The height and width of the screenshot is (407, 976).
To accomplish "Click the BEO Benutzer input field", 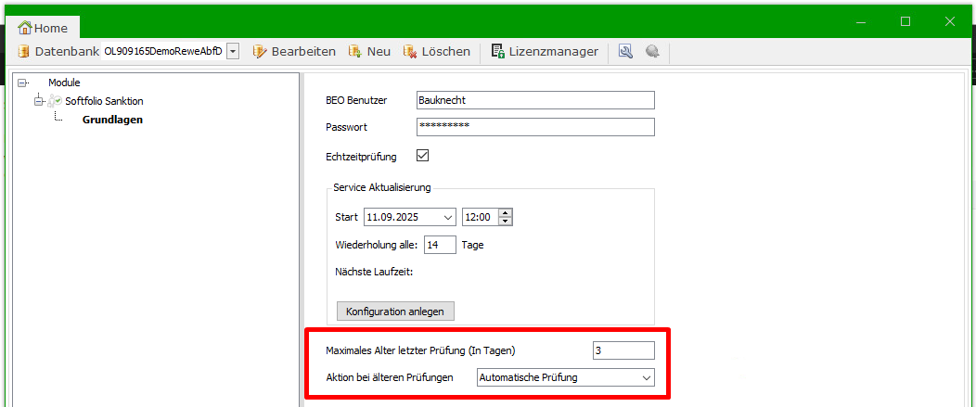I will coord(535,100).
